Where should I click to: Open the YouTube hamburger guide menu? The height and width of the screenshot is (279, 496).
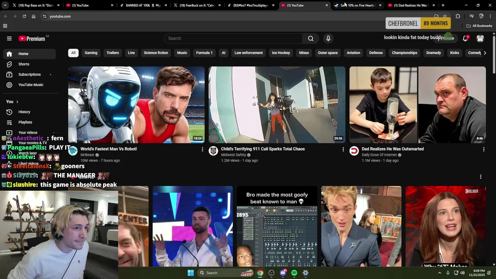[9, 38]
